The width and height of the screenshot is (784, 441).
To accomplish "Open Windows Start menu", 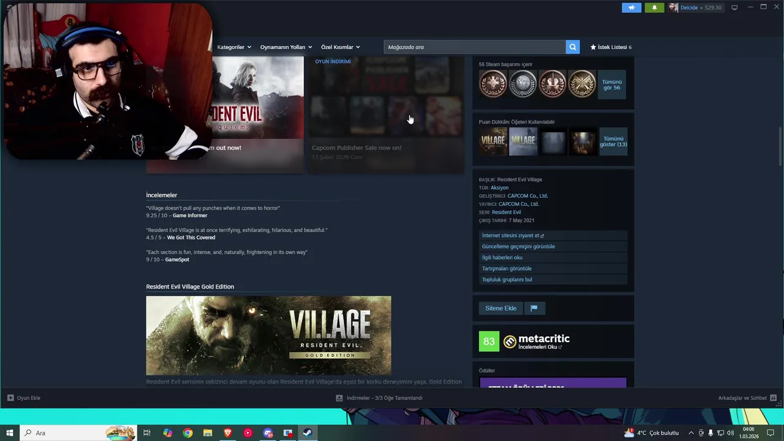I will (10, 433).
